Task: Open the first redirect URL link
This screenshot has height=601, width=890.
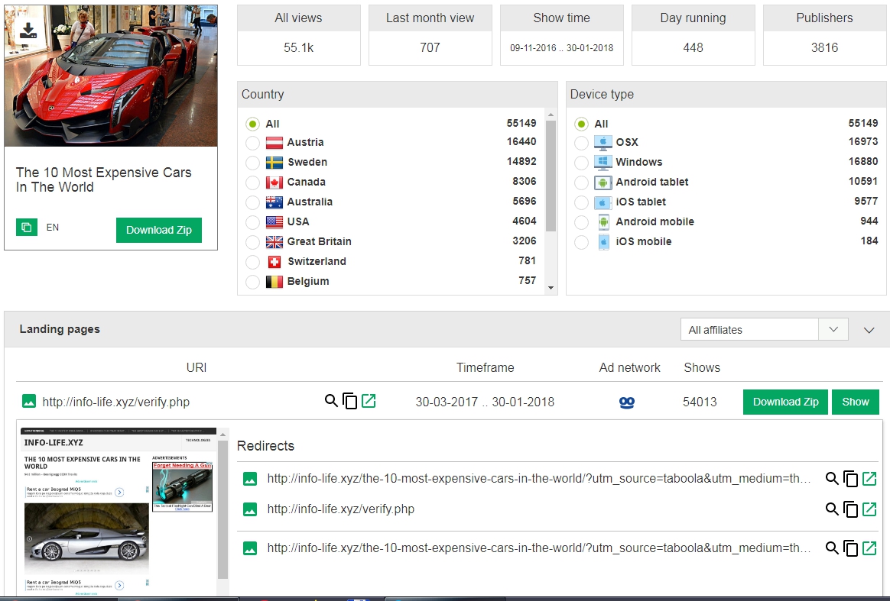Action: coord(538,479)
